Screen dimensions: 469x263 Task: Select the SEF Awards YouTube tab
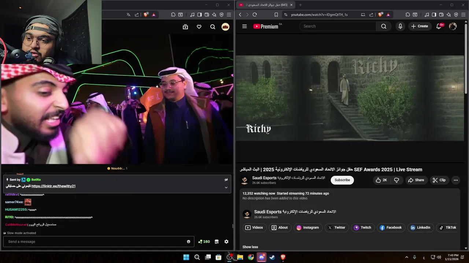pos(266,5)
